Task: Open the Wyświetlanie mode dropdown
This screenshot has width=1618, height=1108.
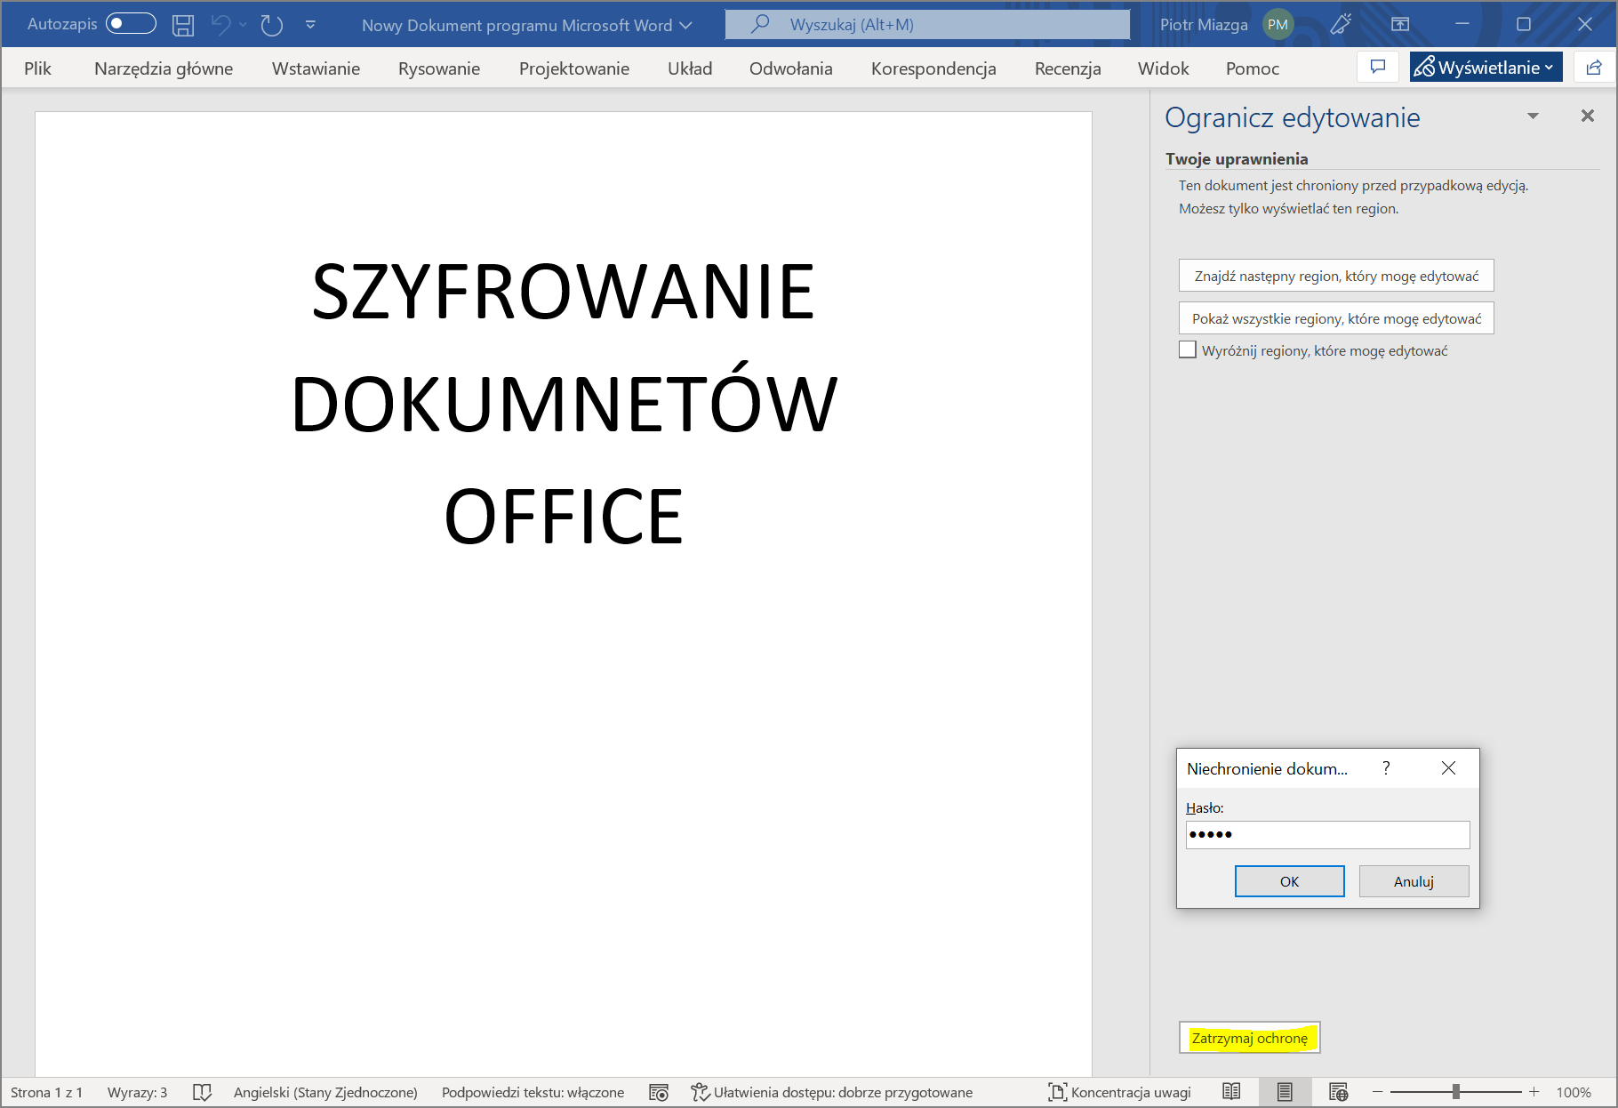Action: (x=1486, y=67)
